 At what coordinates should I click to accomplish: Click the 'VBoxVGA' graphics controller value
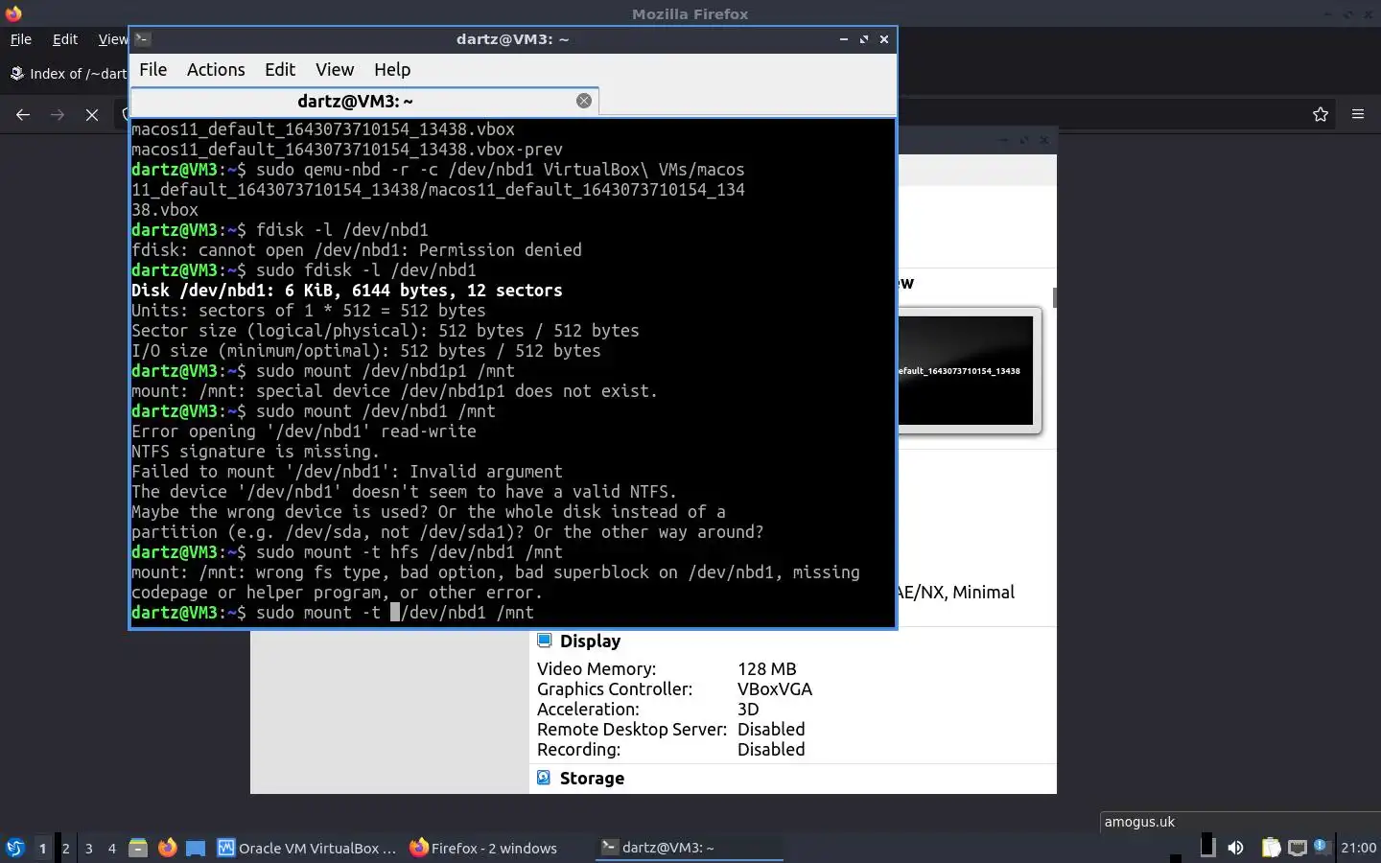(x=775, y=688)
